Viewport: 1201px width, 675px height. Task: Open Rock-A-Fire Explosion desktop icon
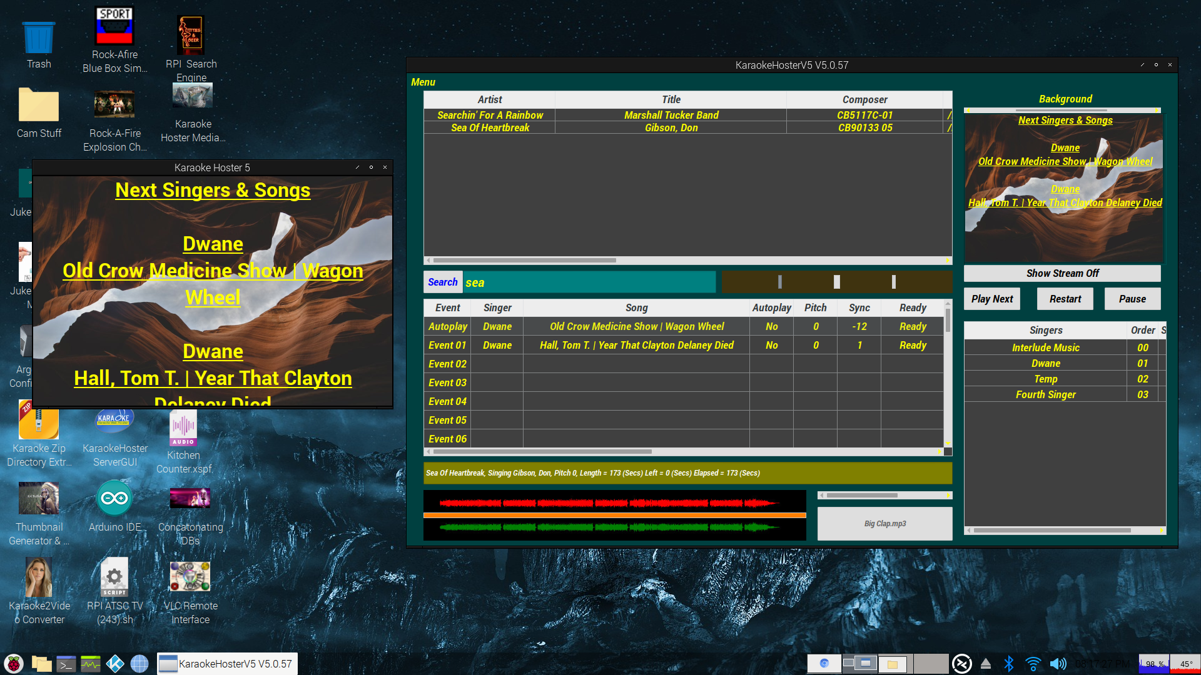114,120
